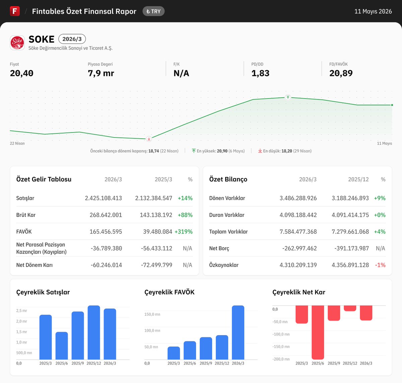
Task: Click the date 11 Mayıs 2026
Action: tap(373, 11)
